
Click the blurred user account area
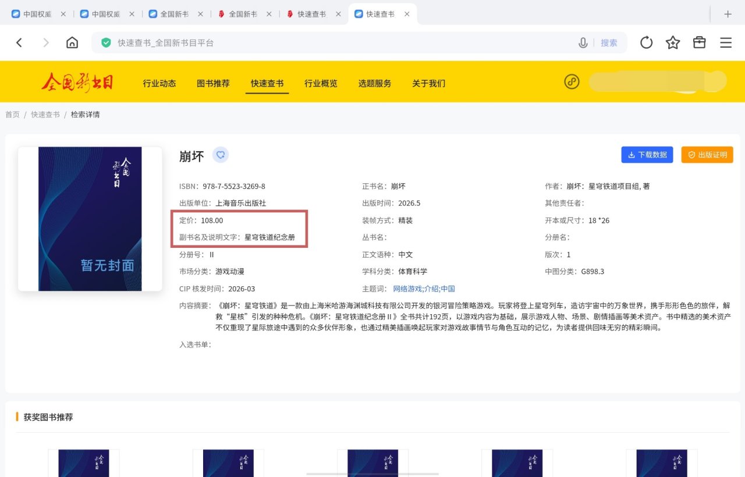pyautogui.click(x=658, y=82)
